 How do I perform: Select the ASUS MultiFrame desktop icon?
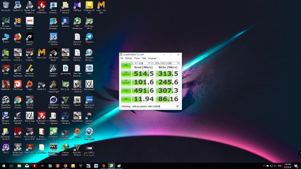tap(6, 55)
